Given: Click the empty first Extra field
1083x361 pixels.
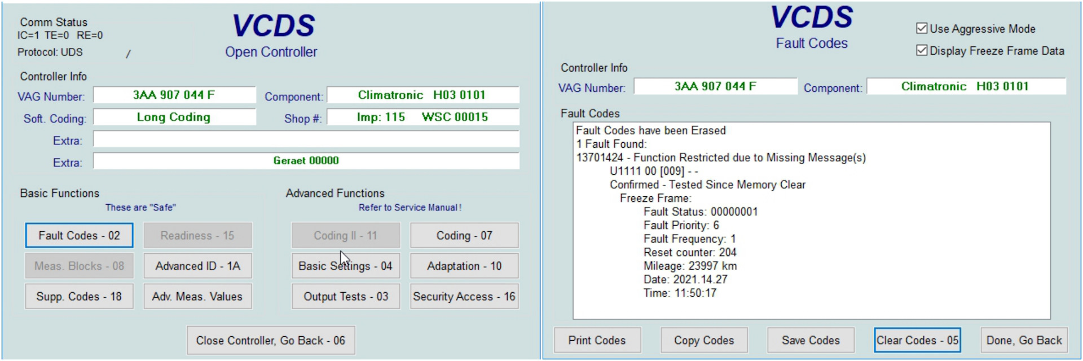Looking at the screenshot, I should tap(306, 139).
